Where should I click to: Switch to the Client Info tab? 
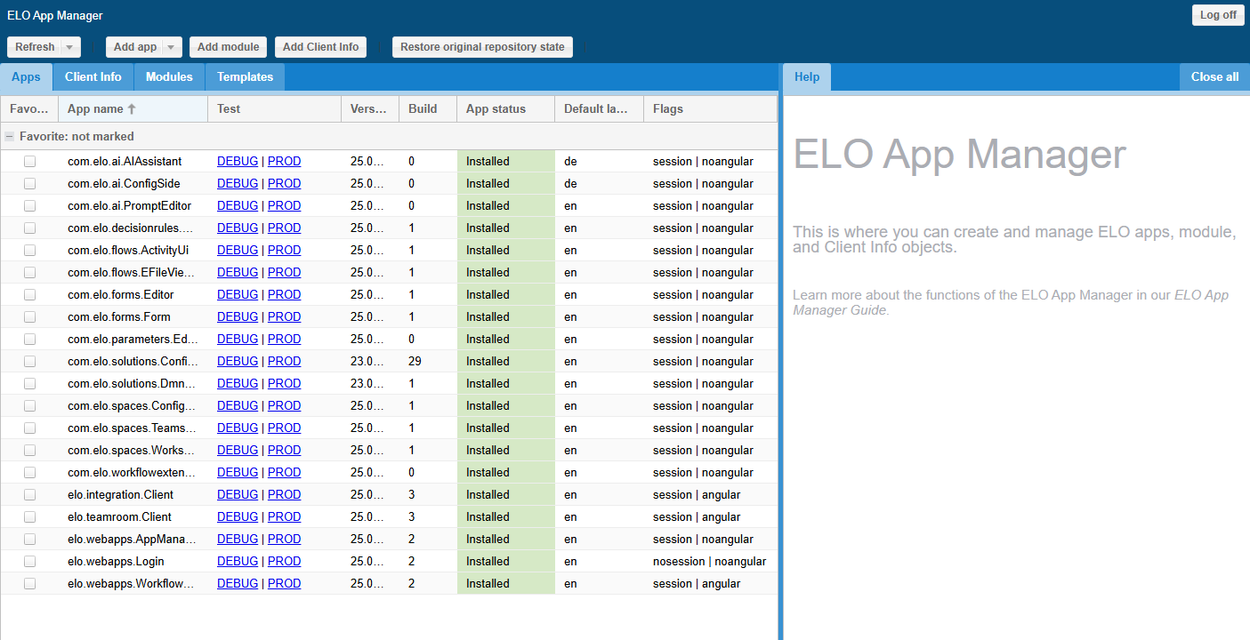tap(93, 77)
